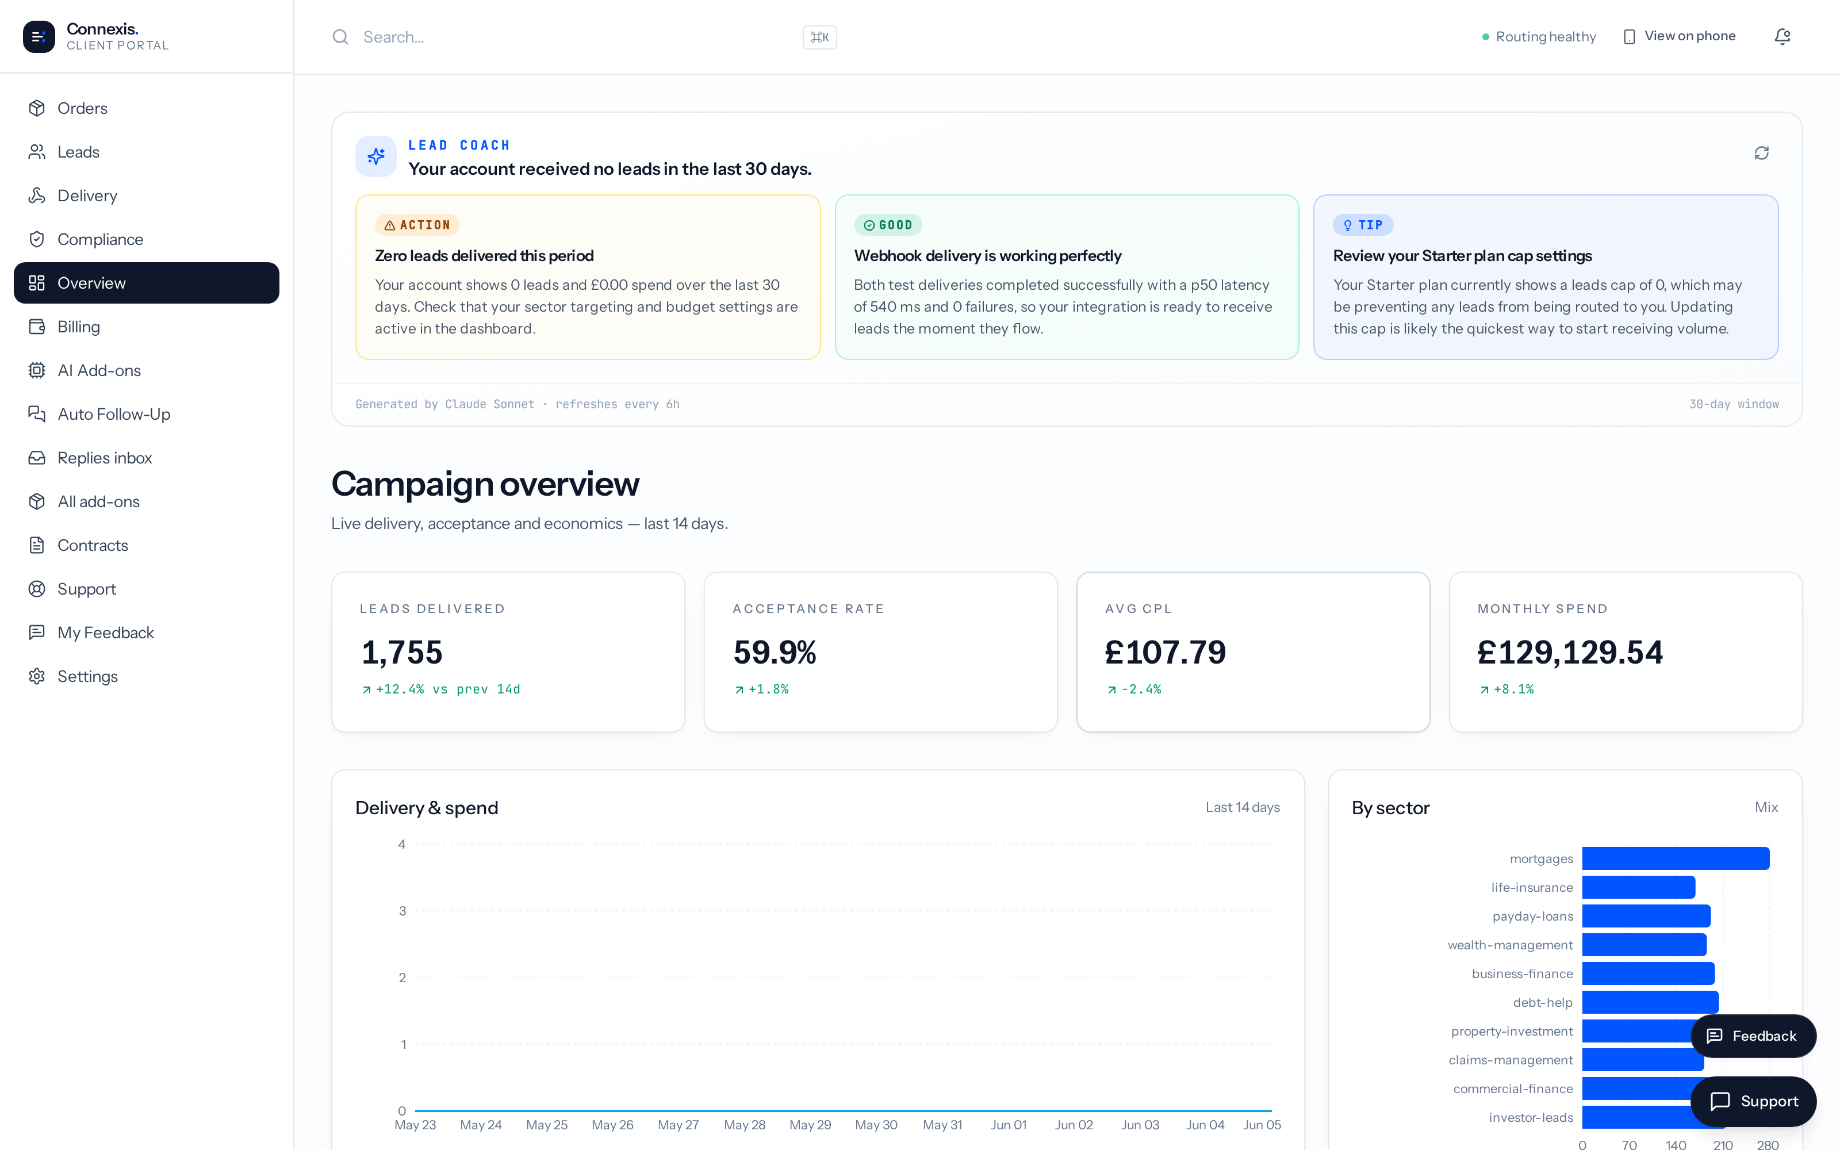Image resolution: width=1840 pixels, height=1150 pixels.
Task: Go to the Leads page
Action: tap(147, 152)
